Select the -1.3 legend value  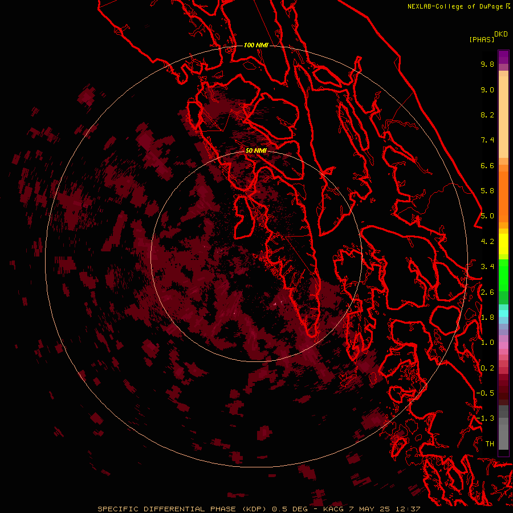pyautogui.click(x=485, y=418)
